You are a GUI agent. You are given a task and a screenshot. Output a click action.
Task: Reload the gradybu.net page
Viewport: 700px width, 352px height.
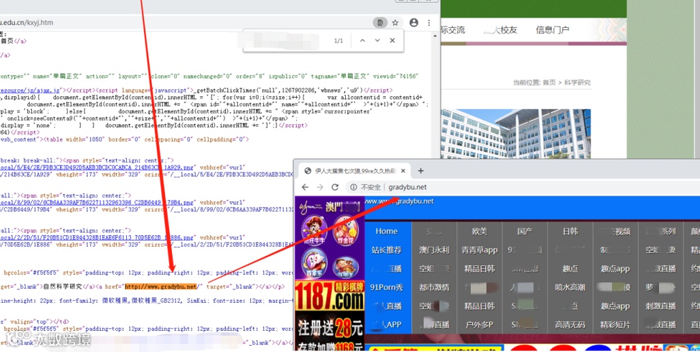pos(335,188)
